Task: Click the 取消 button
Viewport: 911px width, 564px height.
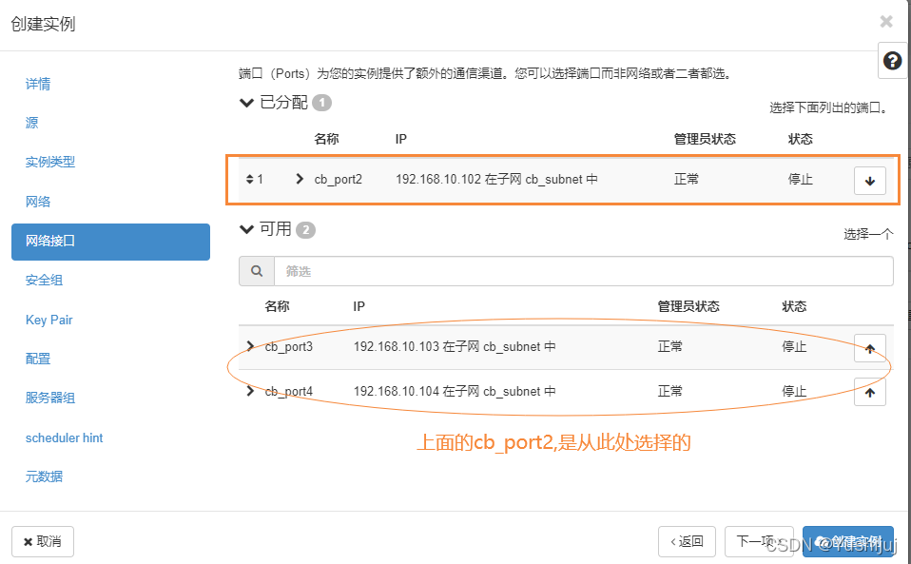Action: tap(42, 540)
